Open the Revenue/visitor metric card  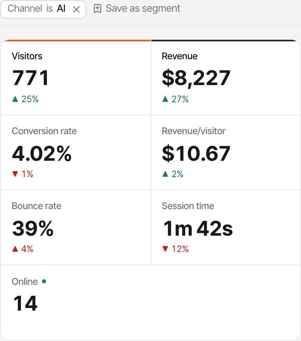(226, 153)
